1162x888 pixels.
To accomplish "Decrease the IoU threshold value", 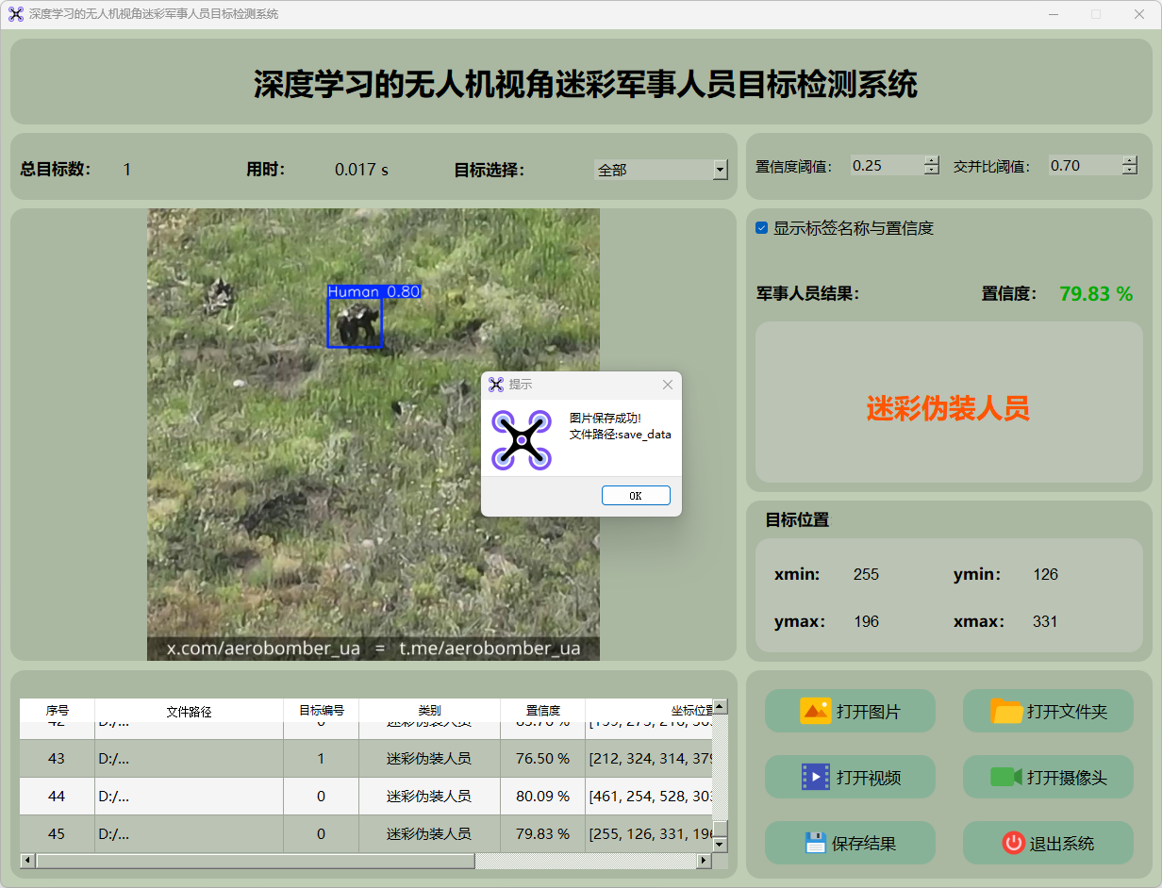I will pos(1130,171).
